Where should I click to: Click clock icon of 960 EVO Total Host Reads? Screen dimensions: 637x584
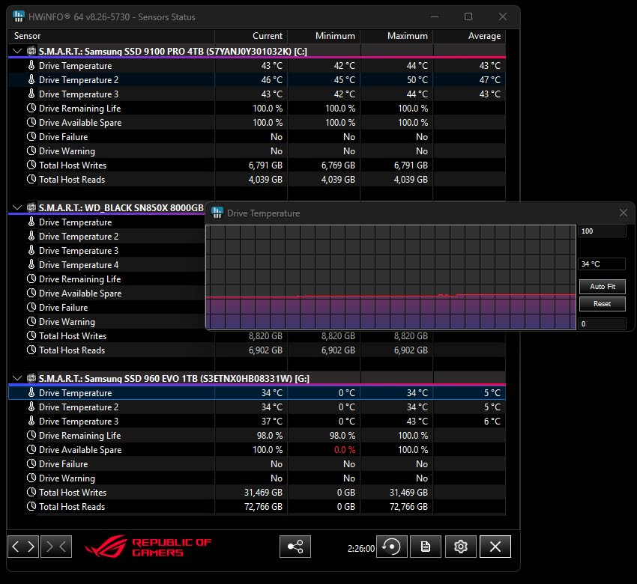coord(31,506)
